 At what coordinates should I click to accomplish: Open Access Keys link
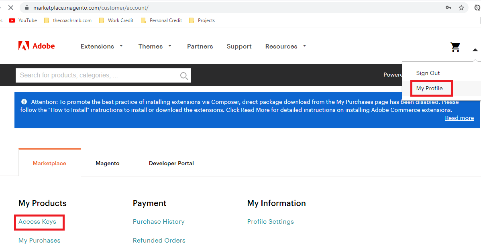click(x=37, y=222)
